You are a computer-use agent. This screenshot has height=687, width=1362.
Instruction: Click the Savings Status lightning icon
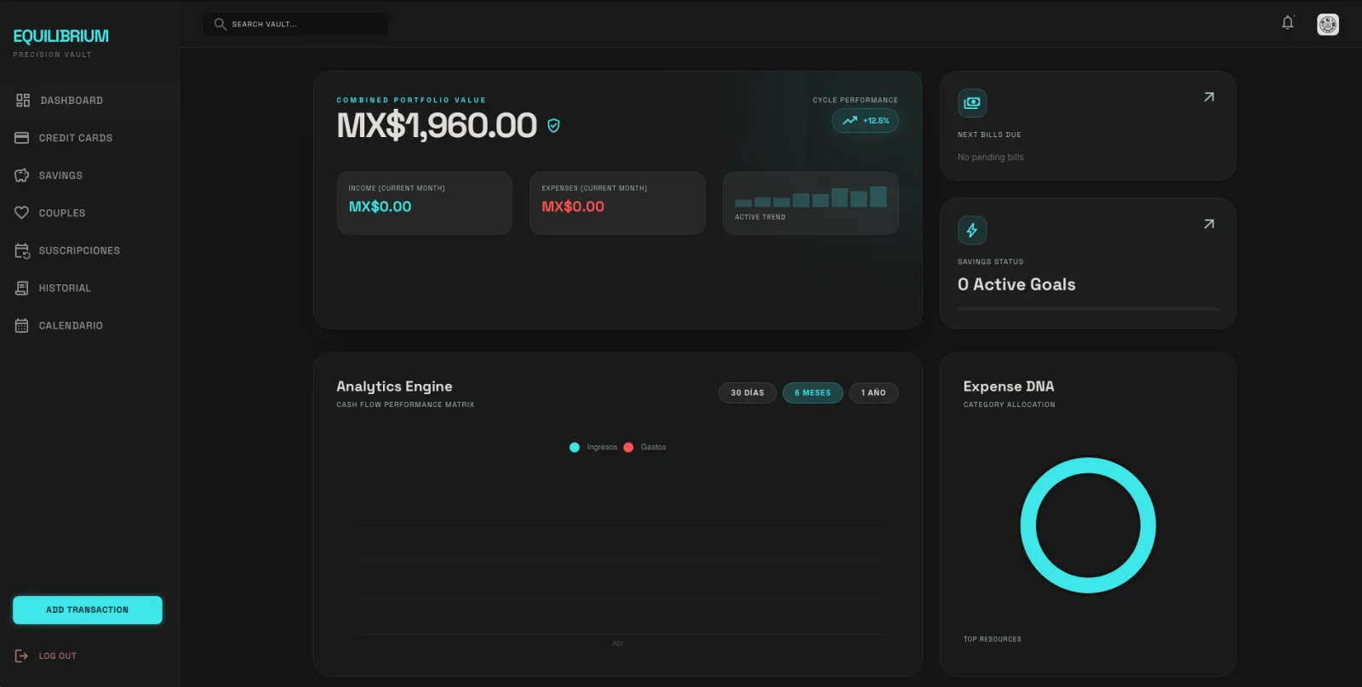972,230
